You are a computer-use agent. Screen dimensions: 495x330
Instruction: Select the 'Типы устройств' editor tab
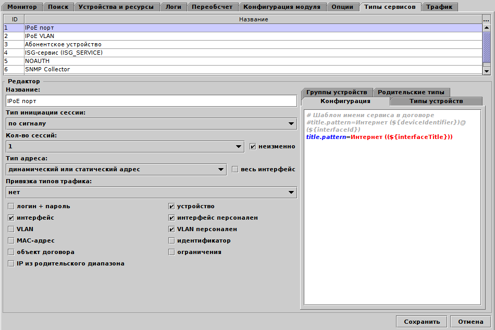click(436, 101)
